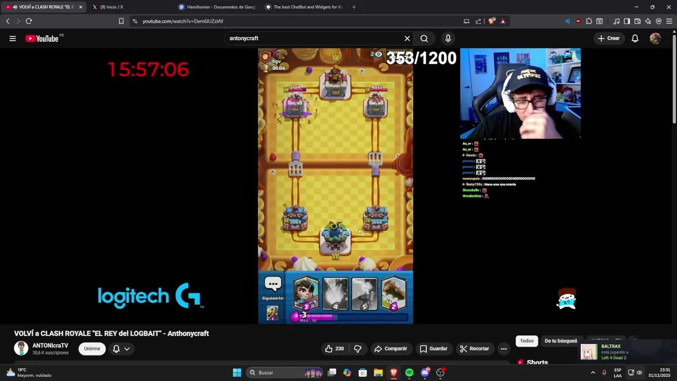
Task: Open more actions three-dot menu
Action: pyautogui.click(x=504, y=349)
